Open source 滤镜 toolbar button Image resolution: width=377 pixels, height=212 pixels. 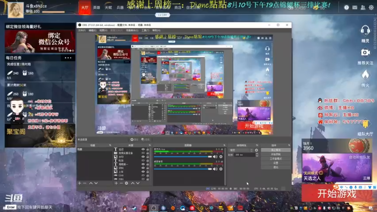(x=146, y=139)
